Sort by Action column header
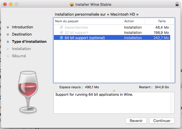This screenshot has height=129, width=182. tap(134, 21)
